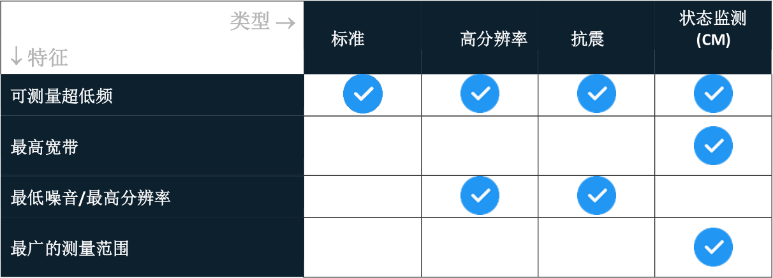This screenshot has height=278, width=773.
Task: Click the 状态监测 checkmark in 最高宽带 row
Action: [x=713, y=146]
